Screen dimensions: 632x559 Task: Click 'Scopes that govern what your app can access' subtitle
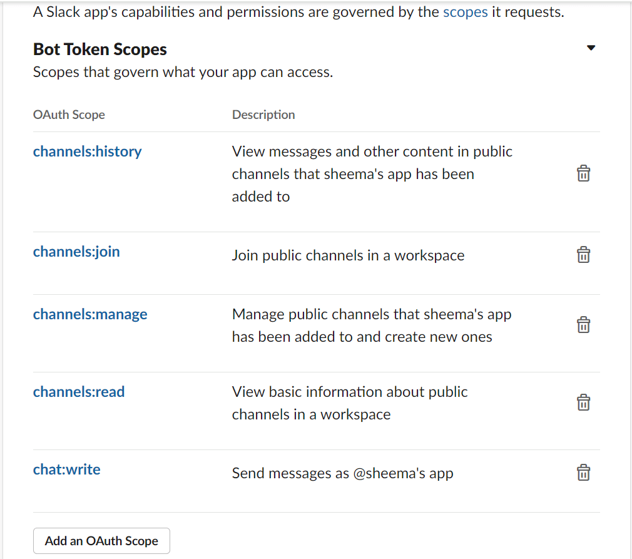183,72
